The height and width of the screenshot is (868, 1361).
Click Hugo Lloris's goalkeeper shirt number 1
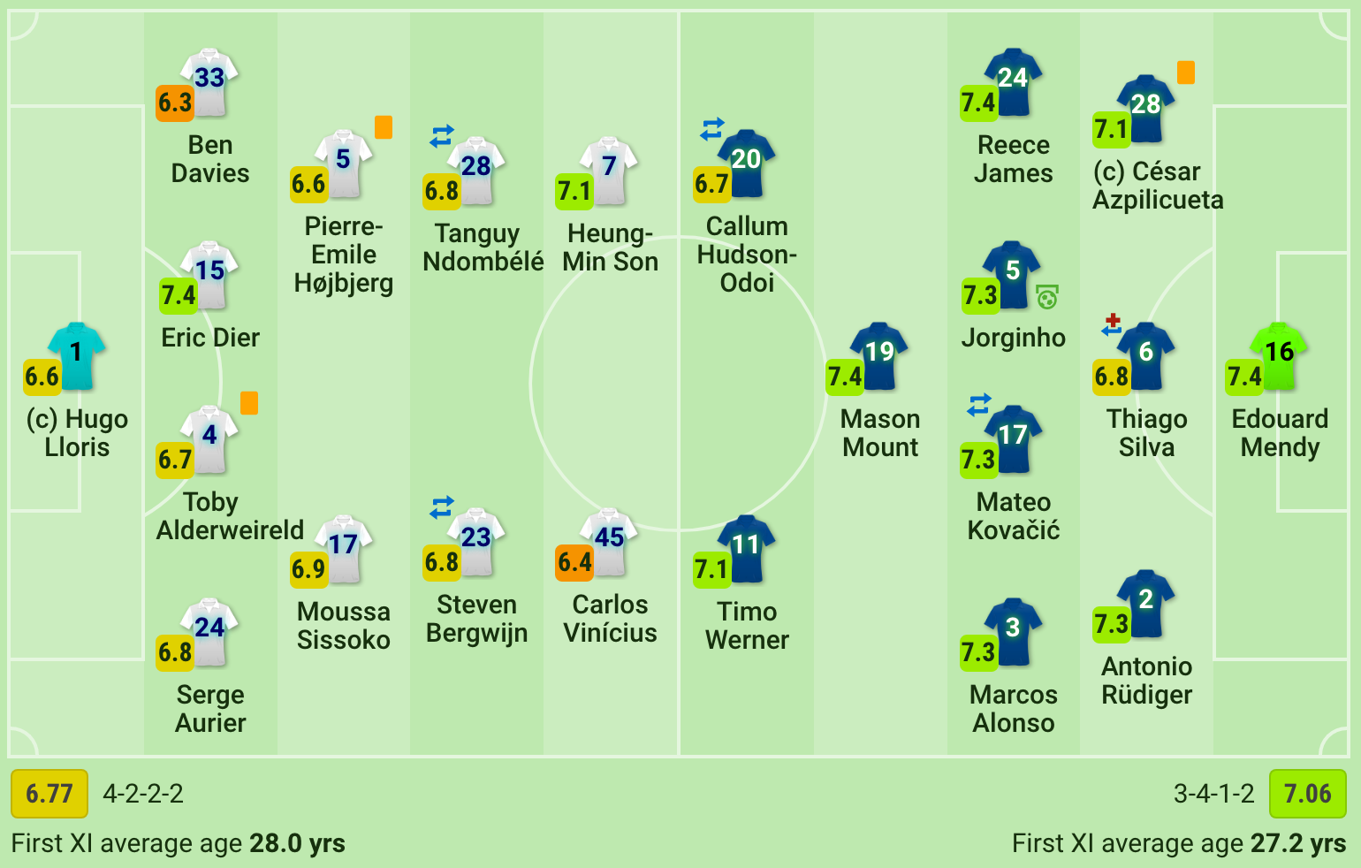pyautogui.click(x=77, y=355)
